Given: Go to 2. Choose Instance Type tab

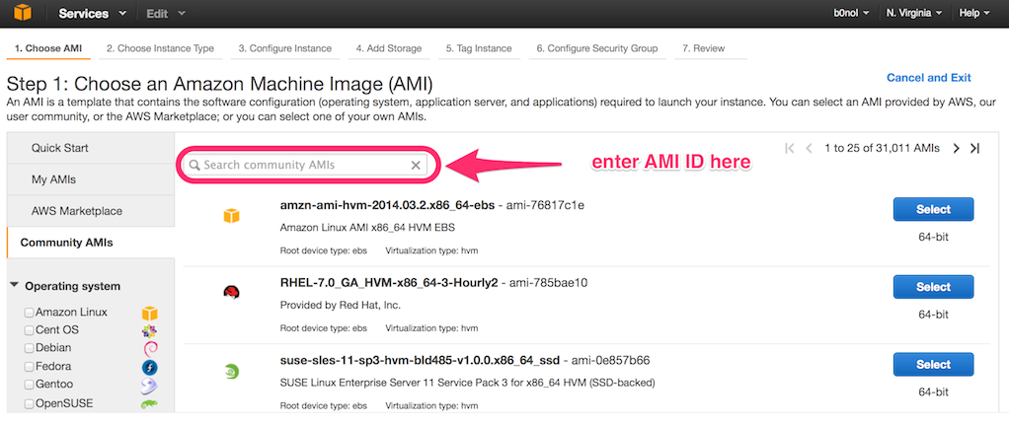Looking at the screenshot, I should click(160, 48).
